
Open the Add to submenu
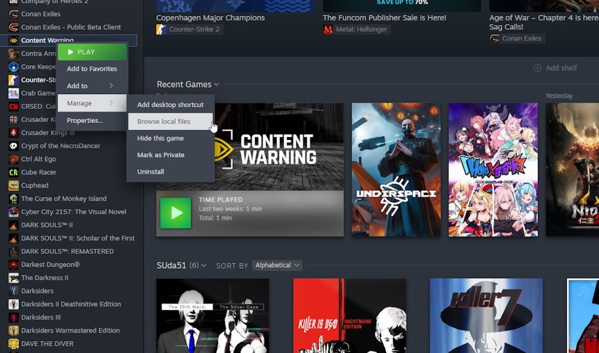click(91, 86)
